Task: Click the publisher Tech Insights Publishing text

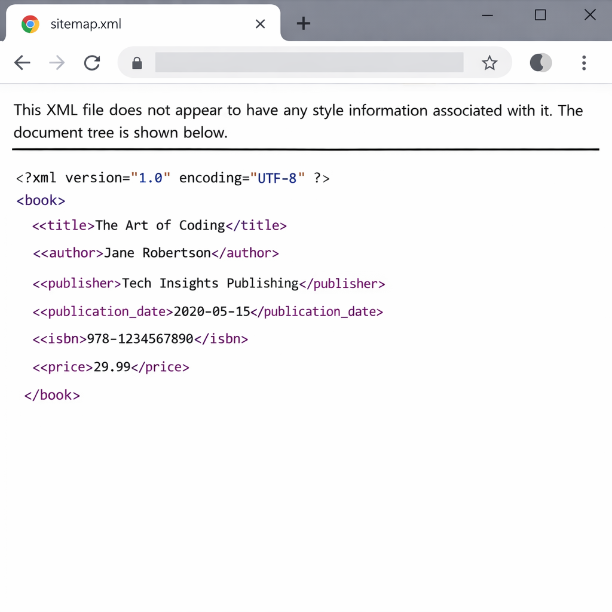Action: pyautogui.click(x=210, y=283)
